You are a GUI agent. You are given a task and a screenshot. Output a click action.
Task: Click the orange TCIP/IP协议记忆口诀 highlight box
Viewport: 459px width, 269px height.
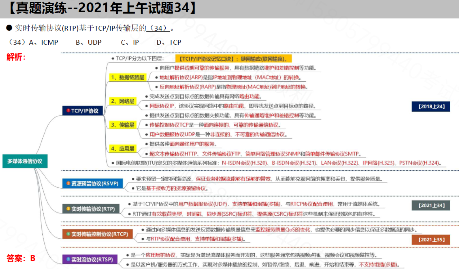coord(234,59)
